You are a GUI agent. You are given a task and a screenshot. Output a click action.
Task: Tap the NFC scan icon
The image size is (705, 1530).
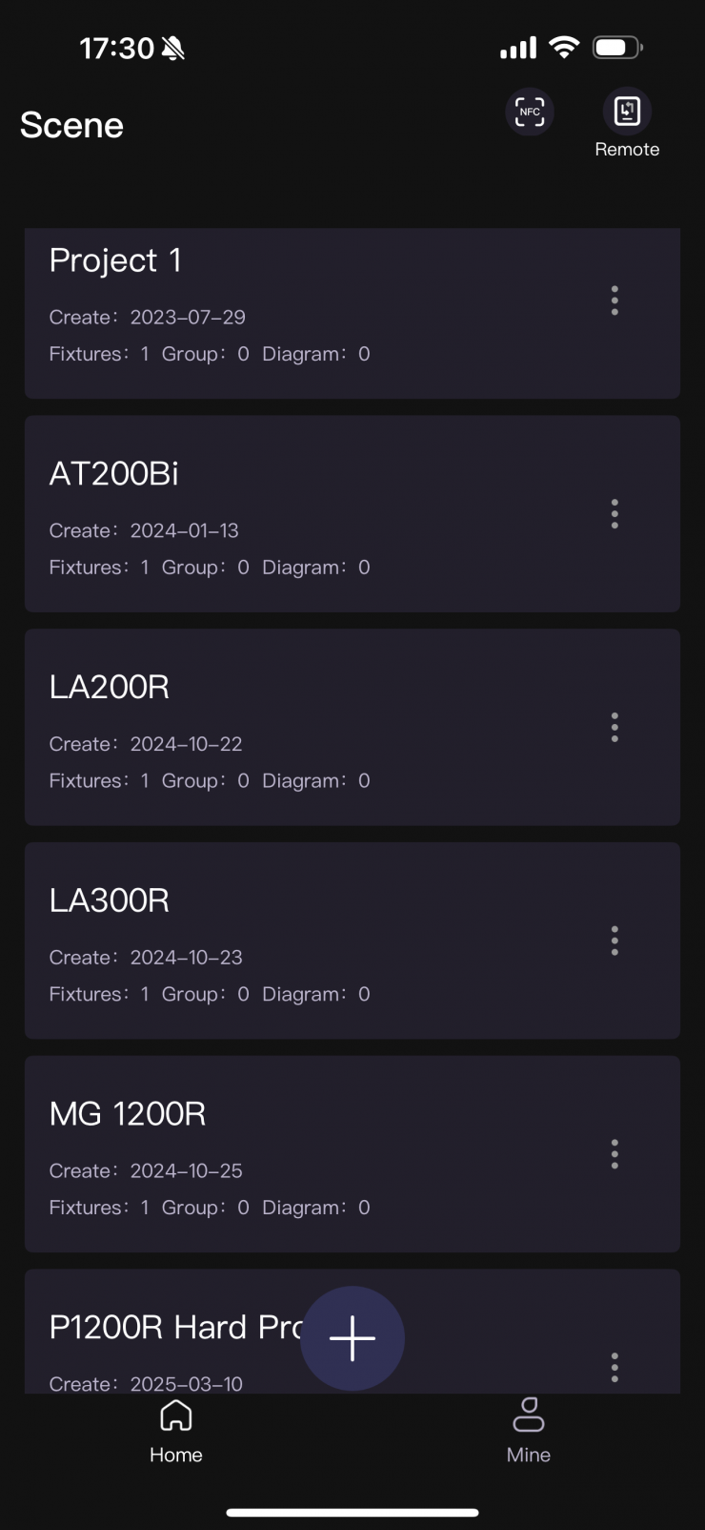[x=530, y=112]
